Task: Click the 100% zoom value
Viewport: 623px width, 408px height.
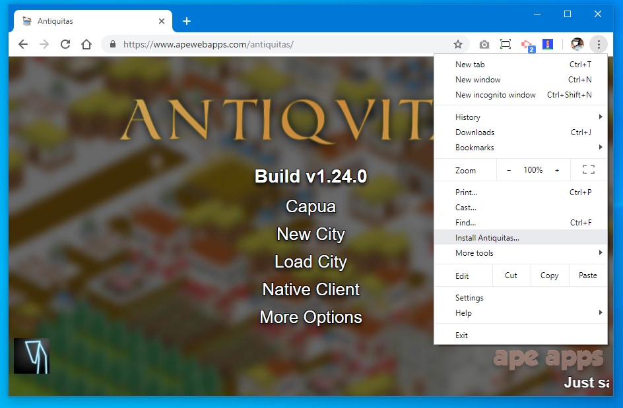Action: (533, 170)
